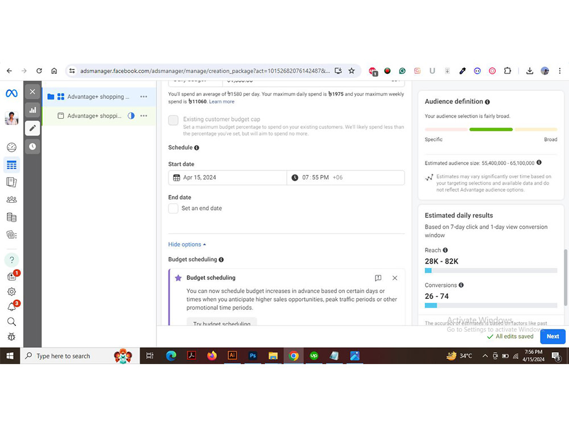Click the Conversions estimate bar
The width and height of the screenshot is (569, 426).
(x=491, y=306)
